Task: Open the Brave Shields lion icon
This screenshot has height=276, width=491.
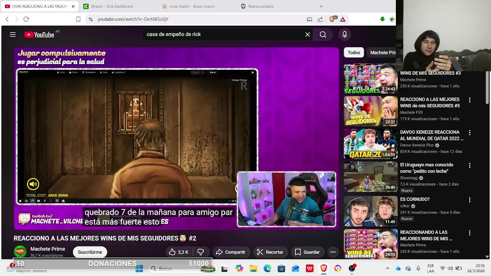Action: [333, 19]
